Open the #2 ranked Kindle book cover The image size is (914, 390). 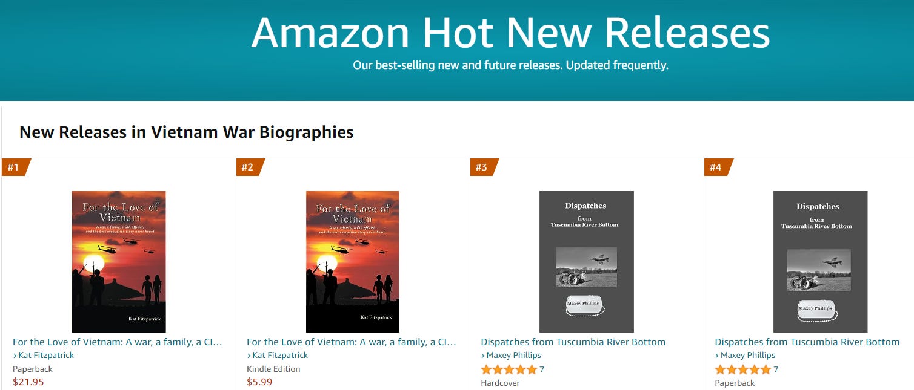353,262
